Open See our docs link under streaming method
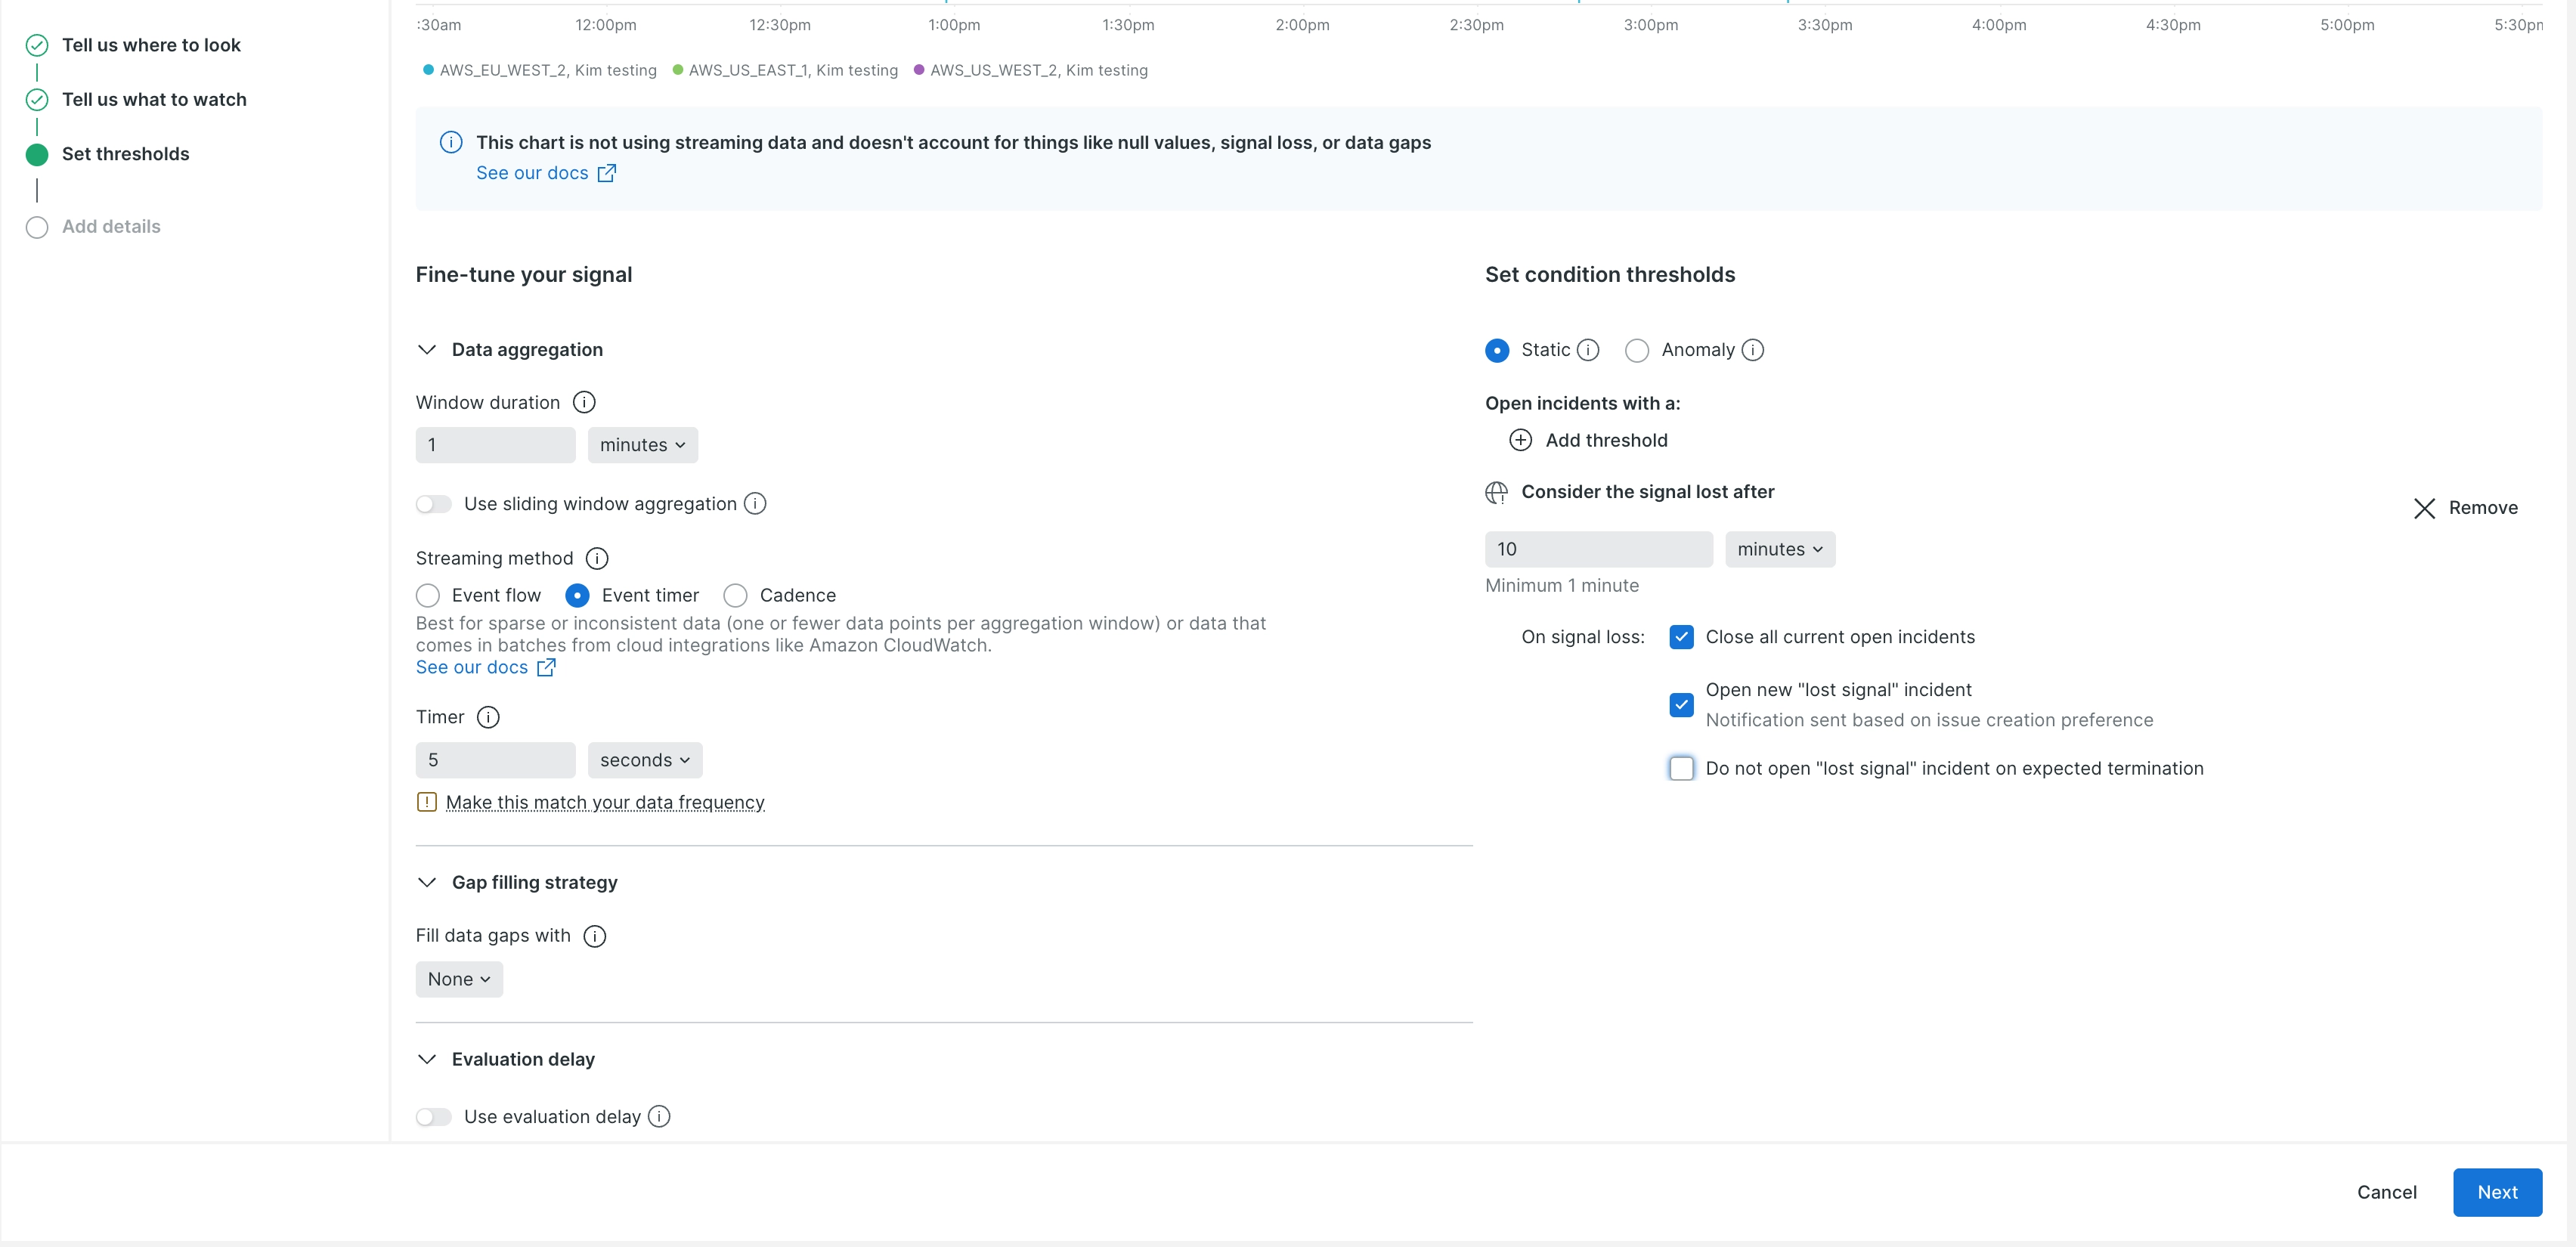This screenshot has height=1247, width=2576. pos(472,667)
